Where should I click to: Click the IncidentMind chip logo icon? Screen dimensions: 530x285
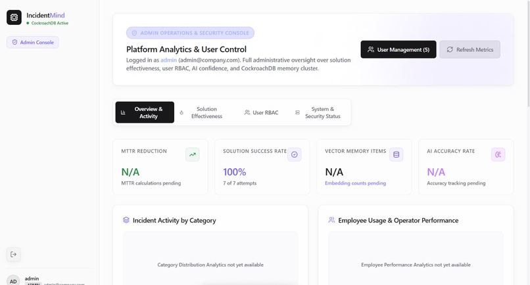14,18
